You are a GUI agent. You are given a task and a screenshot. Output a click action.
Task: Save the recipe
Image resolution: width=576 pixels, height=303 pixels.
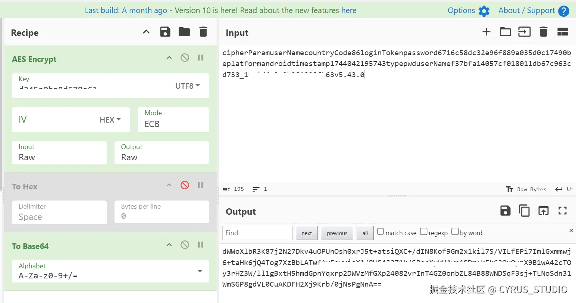[165, 32]
